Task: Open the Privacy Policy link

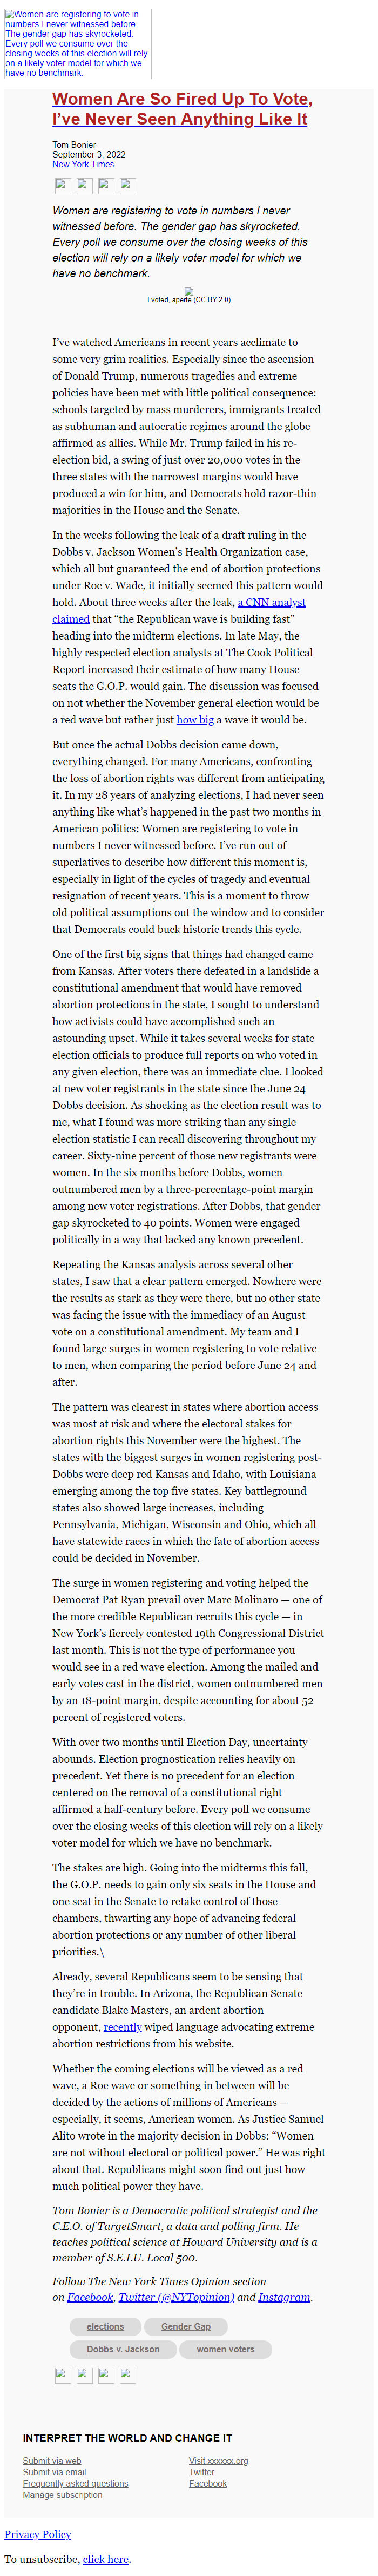Action: (38, 2534)
